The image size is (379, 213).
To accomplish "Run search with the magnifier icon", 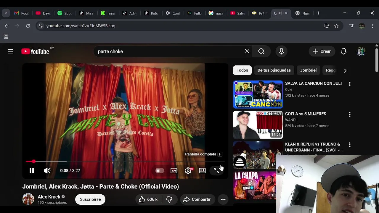I will pyautogui.click(x=261, y=51).
